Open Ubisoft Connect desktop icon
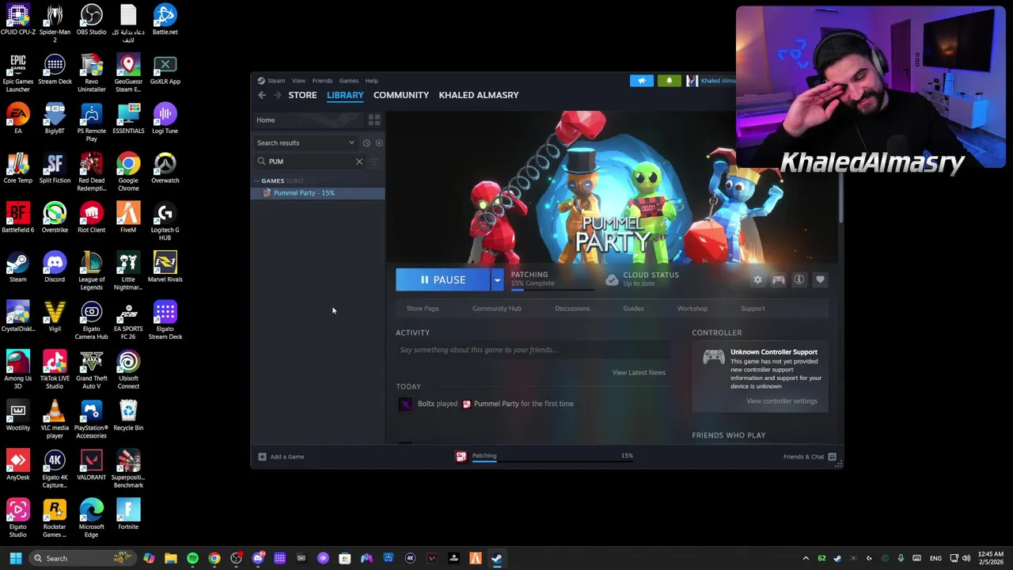Viewport: 1013px width, 570px height. click(128, 370)
